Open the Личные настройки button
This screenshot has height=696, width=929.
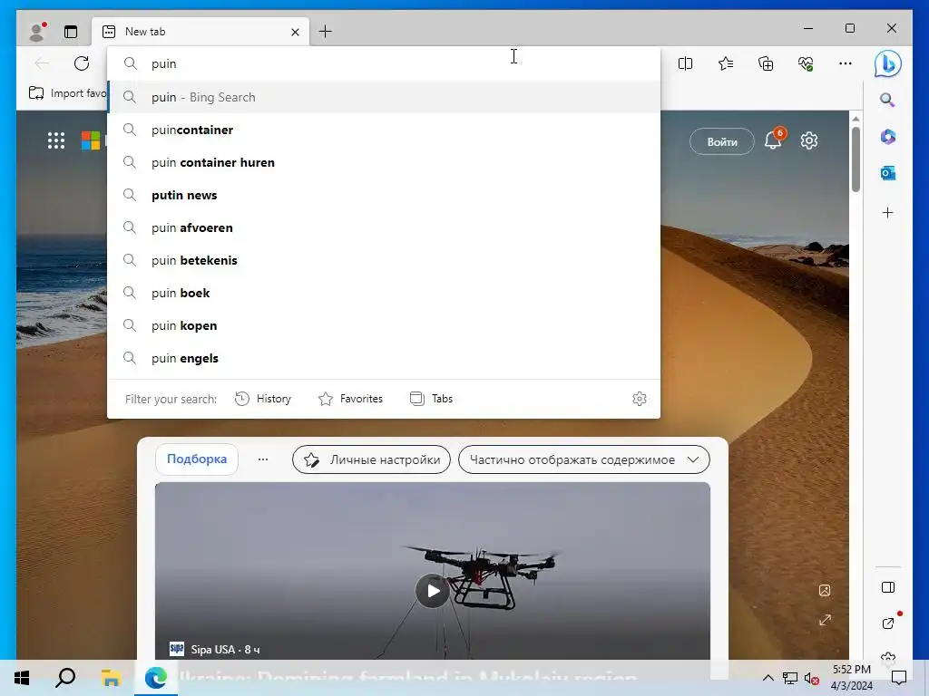tap(371, 459)
